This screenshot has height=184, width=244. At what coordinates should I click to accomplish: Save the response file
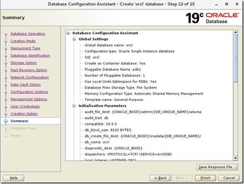click(x=217, y=167)
